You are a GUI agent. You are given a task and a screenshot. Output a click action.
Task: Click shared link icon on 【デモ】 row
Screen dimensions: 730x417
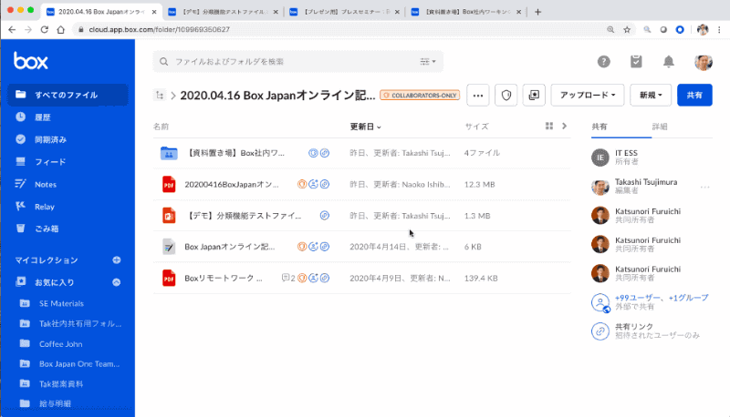pyautogui.click(x=325, y=216)
